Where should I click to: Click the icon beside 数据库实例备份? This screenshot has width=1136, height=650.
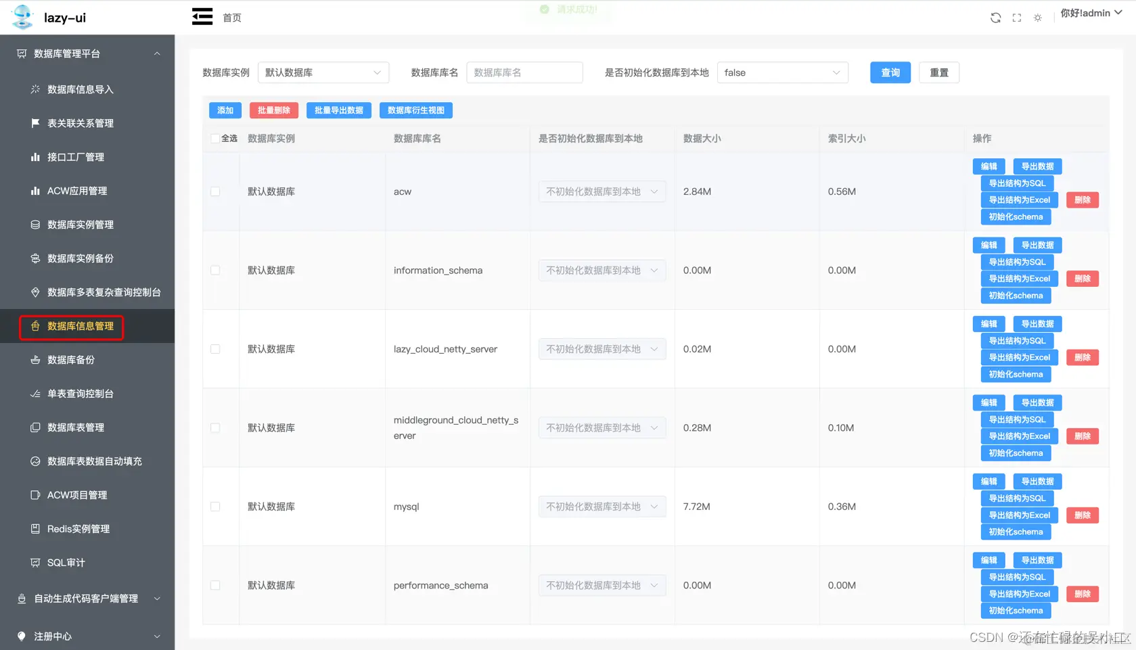35,258
